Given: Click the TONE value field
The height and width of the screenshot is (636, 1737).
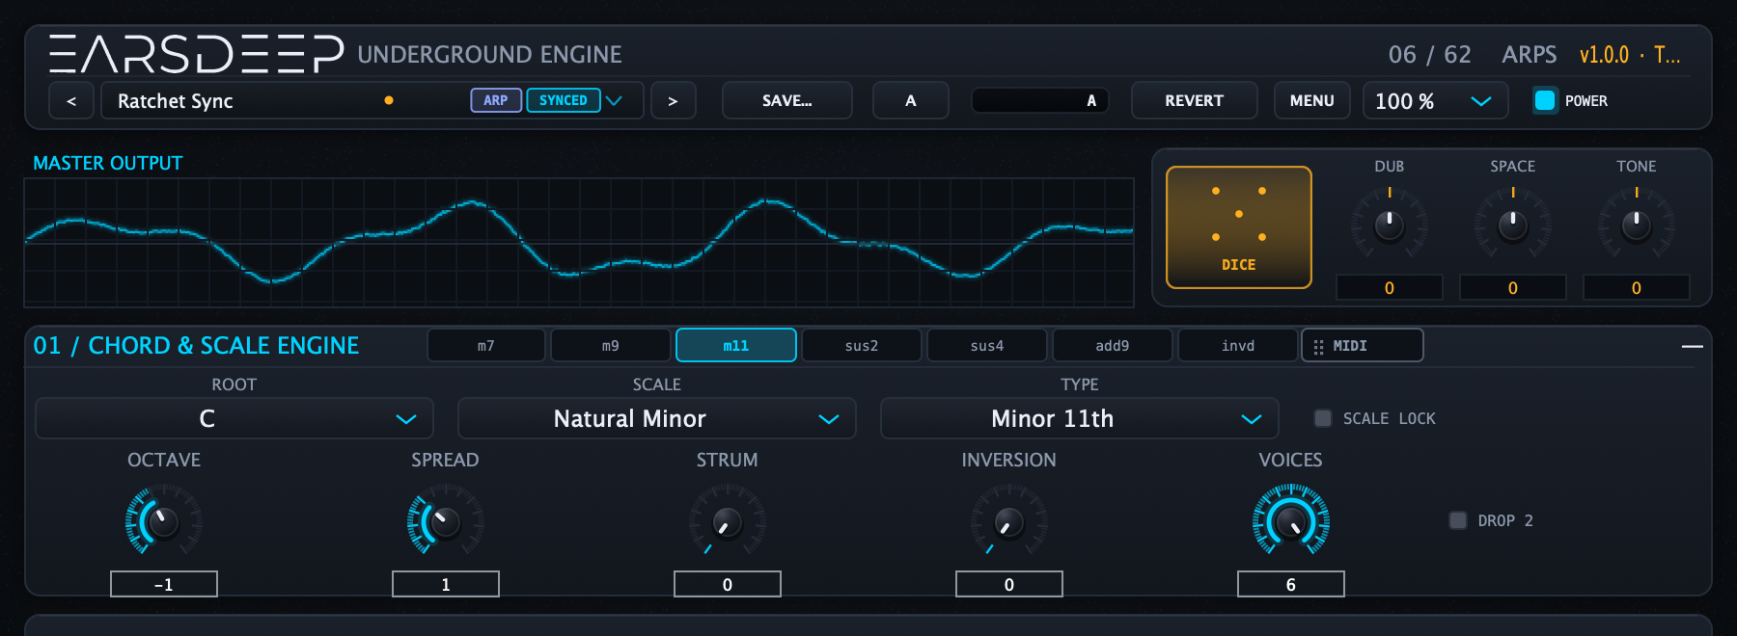Looking at the screenshot, I should (1637, 287).
